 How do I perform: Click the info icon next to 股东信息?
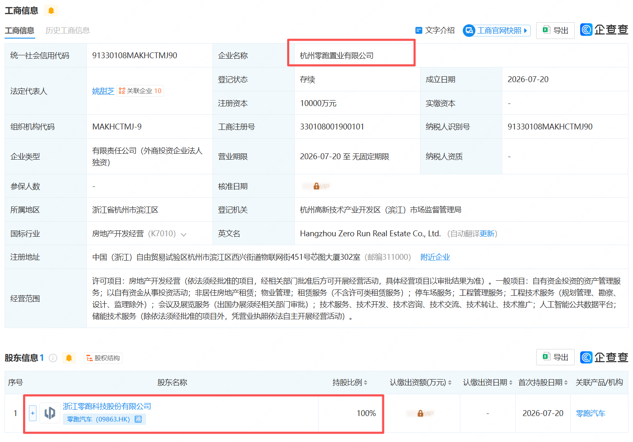coord(53,358)
